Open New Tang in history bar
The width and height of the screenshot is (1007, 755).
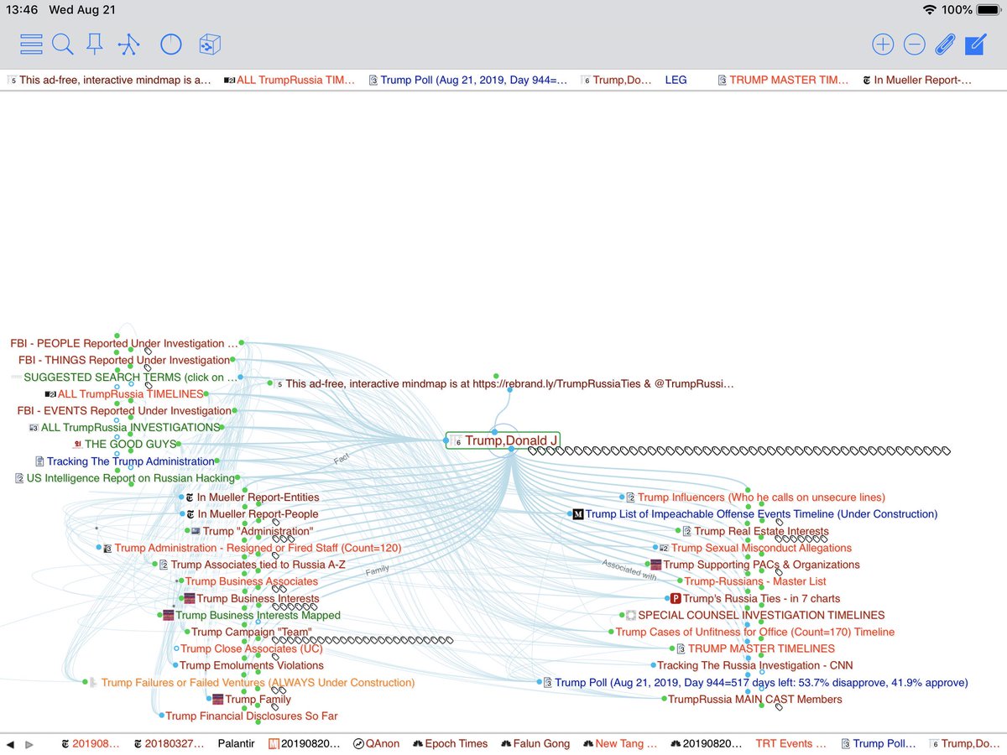pos(620,743)
